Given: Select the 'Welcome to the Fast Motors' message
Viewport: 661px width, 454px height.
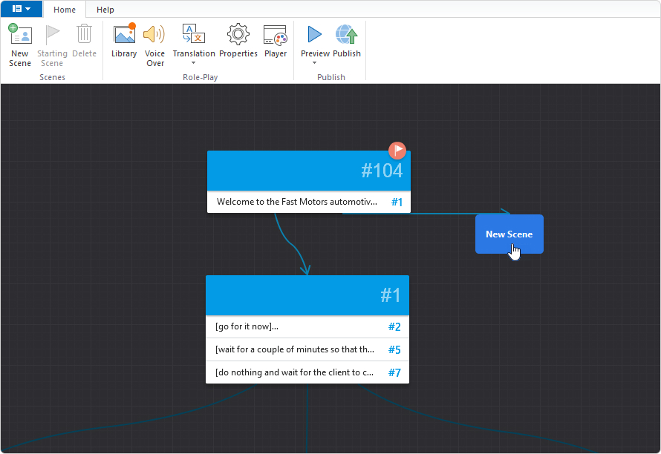Looking at the screenshot, I should [297, 202].
